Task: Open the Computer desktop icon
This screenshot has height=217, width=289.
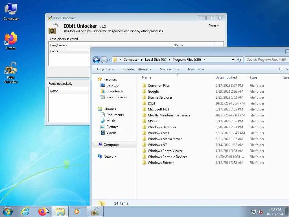Action: (11, 12)
